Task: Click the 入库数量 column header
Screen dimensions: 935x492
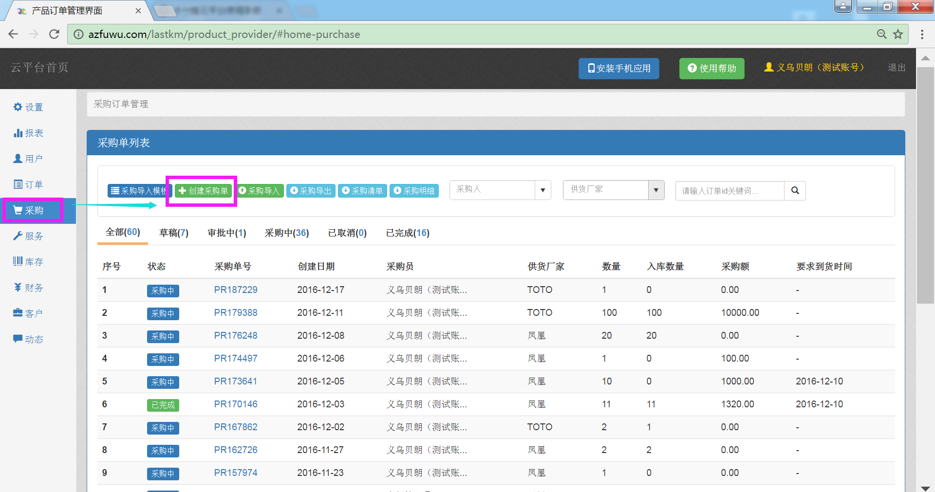Action: (x=665, y=267)
